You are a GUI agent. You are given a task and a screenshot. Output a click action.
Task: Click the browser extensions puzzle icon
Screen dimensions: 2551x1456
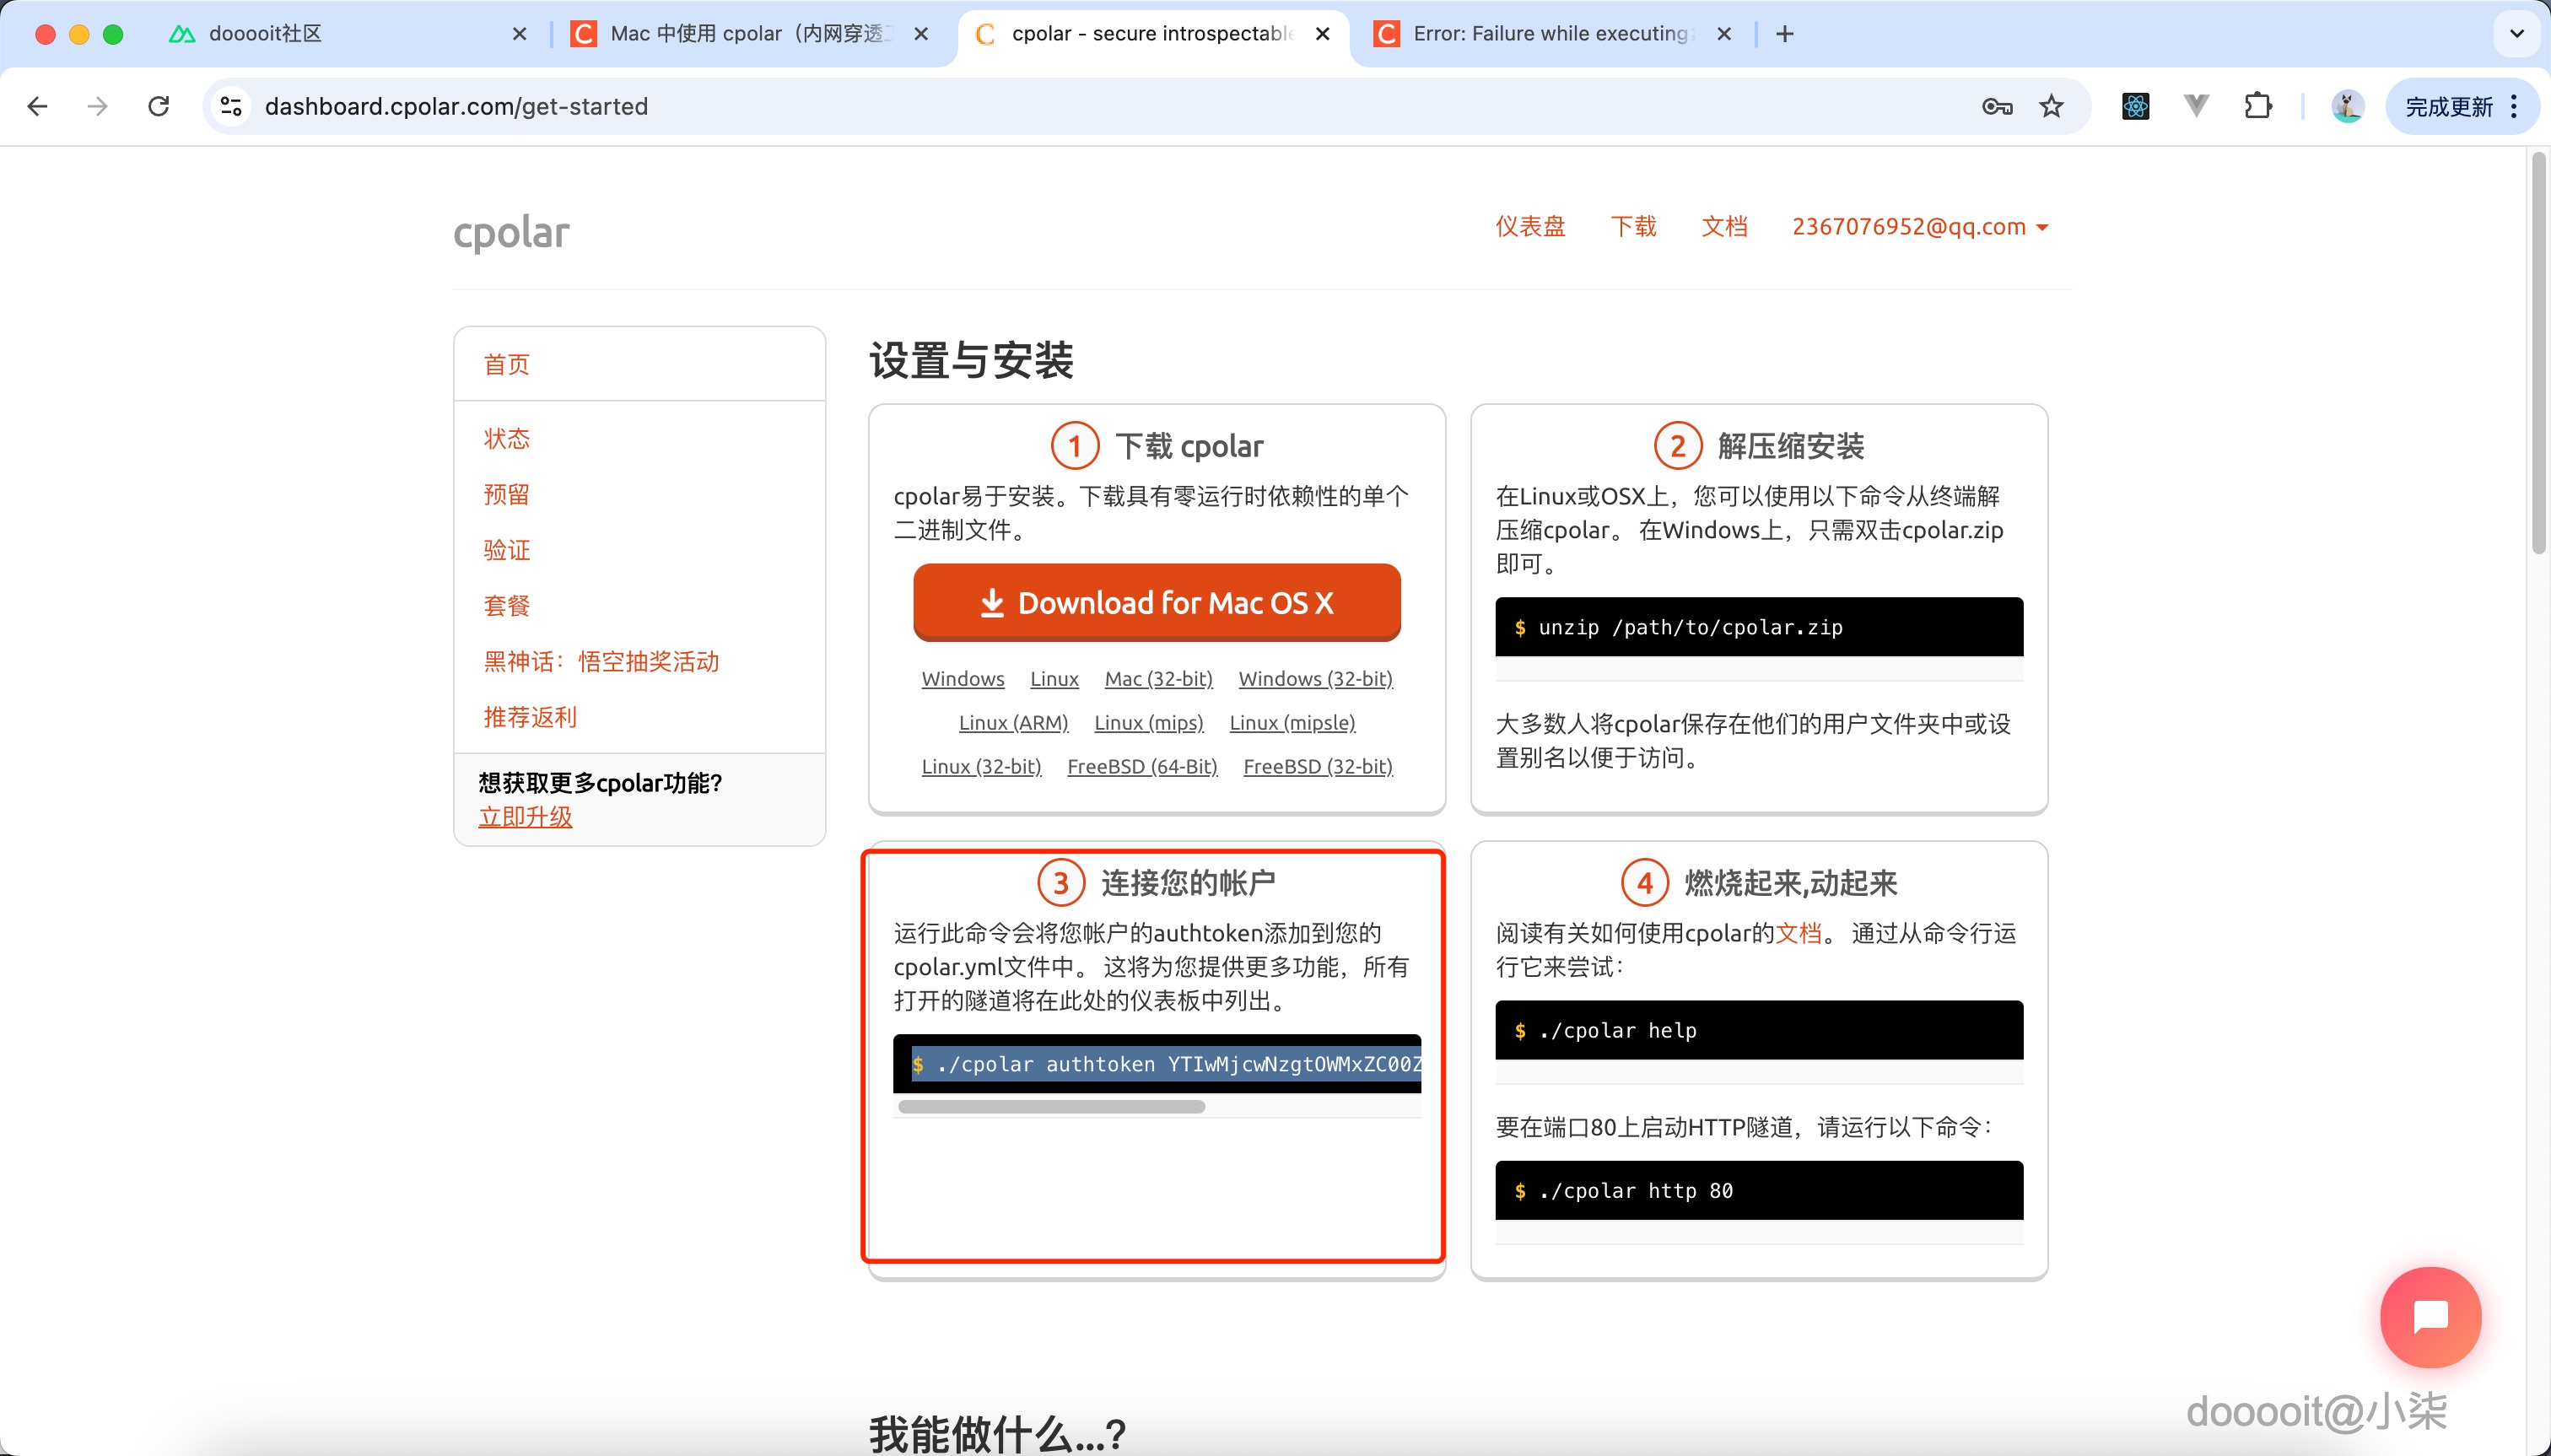2259,106
